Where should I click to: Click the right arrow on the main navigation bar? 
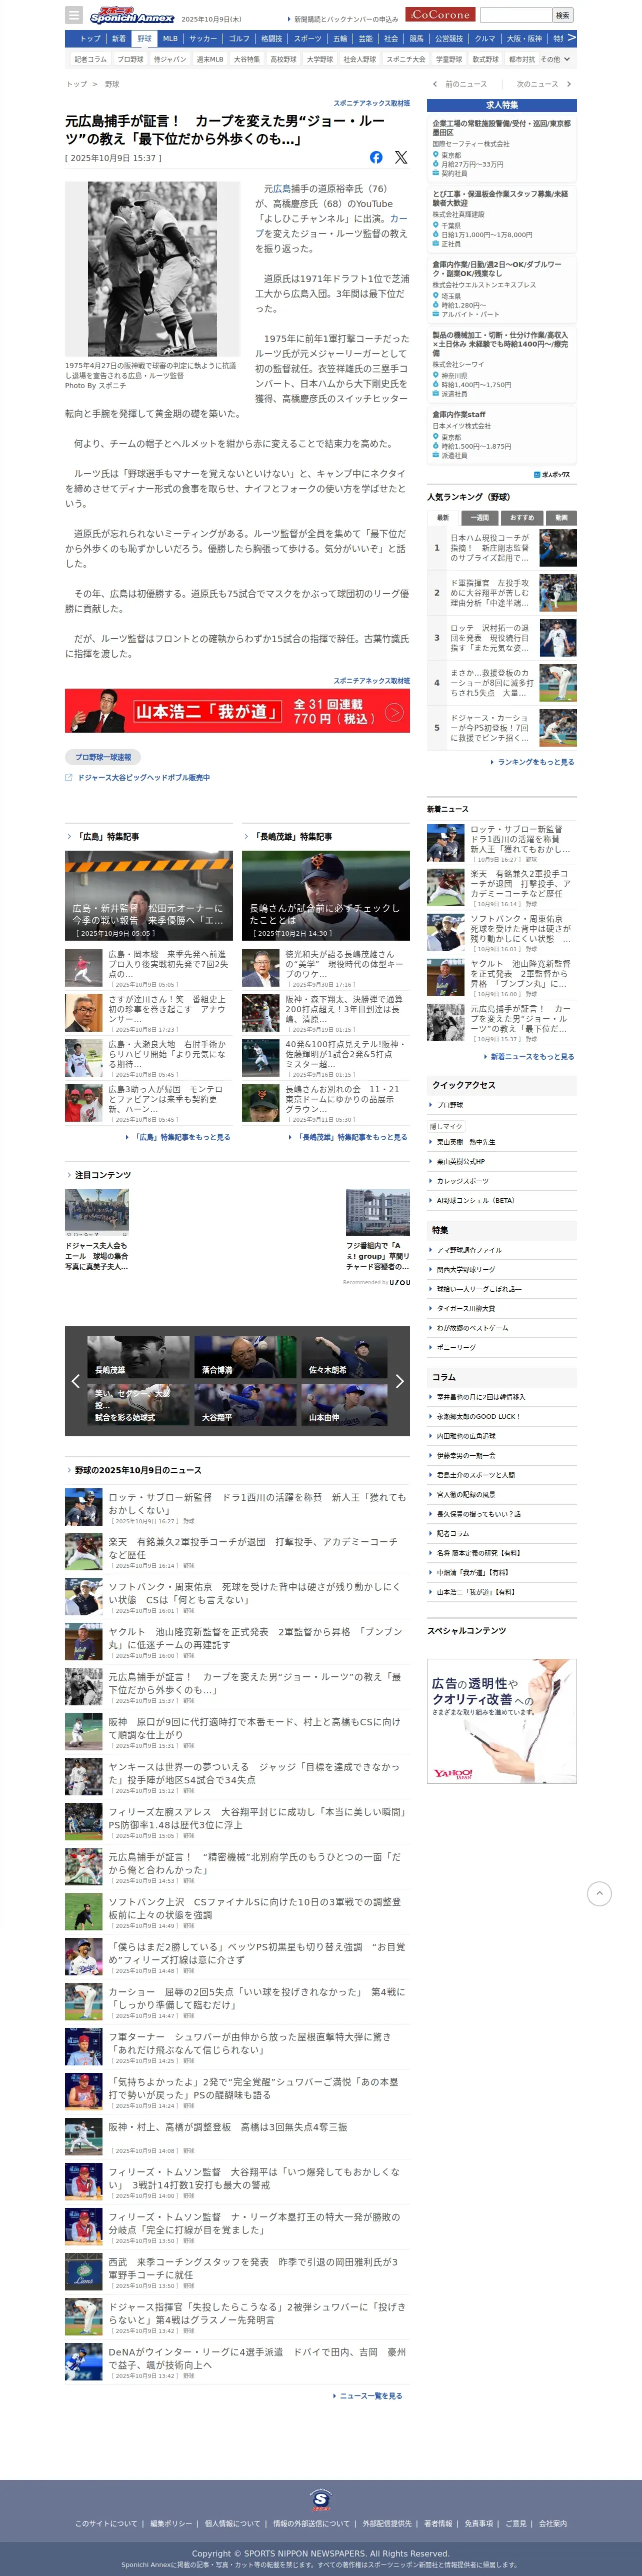coord(571,38)
